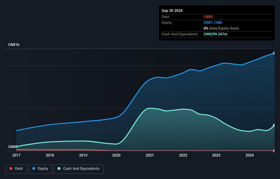The height and width of the screenshot is (179, 280).
Task: Click the CN¥1b y-axis label
Action: (x=14, y=45)
